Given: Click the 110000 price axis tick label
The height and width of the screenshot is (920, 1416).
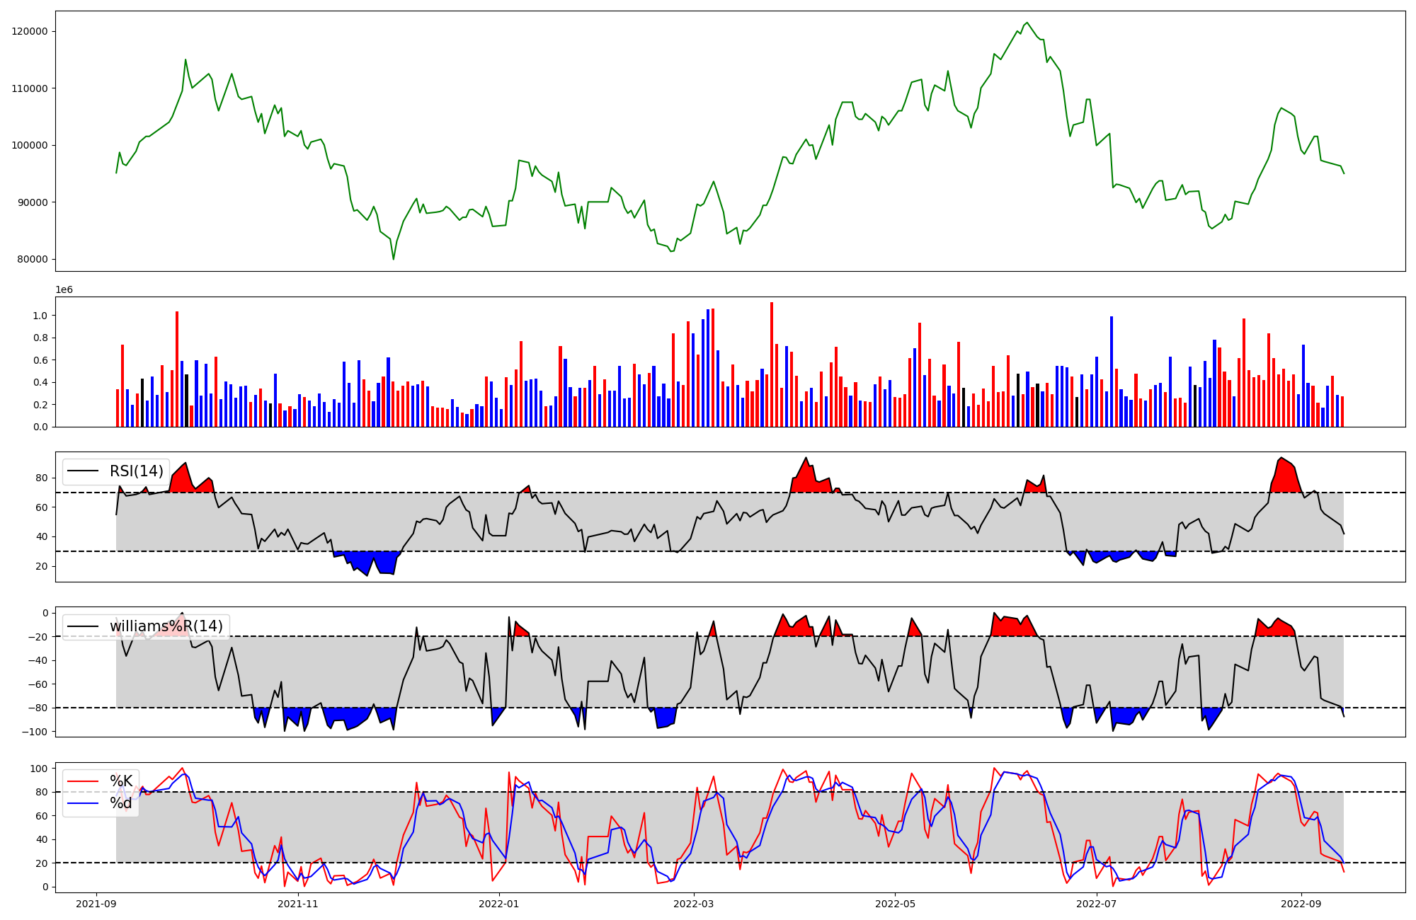Looking at the screenshot, I should 30,89.
